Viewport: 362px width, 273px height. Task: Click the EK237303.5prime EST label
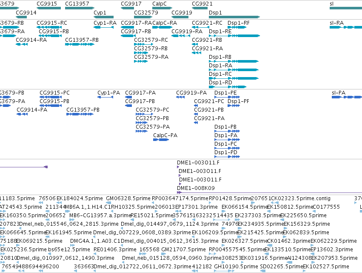pyautogui.click(x=258, y=216)
